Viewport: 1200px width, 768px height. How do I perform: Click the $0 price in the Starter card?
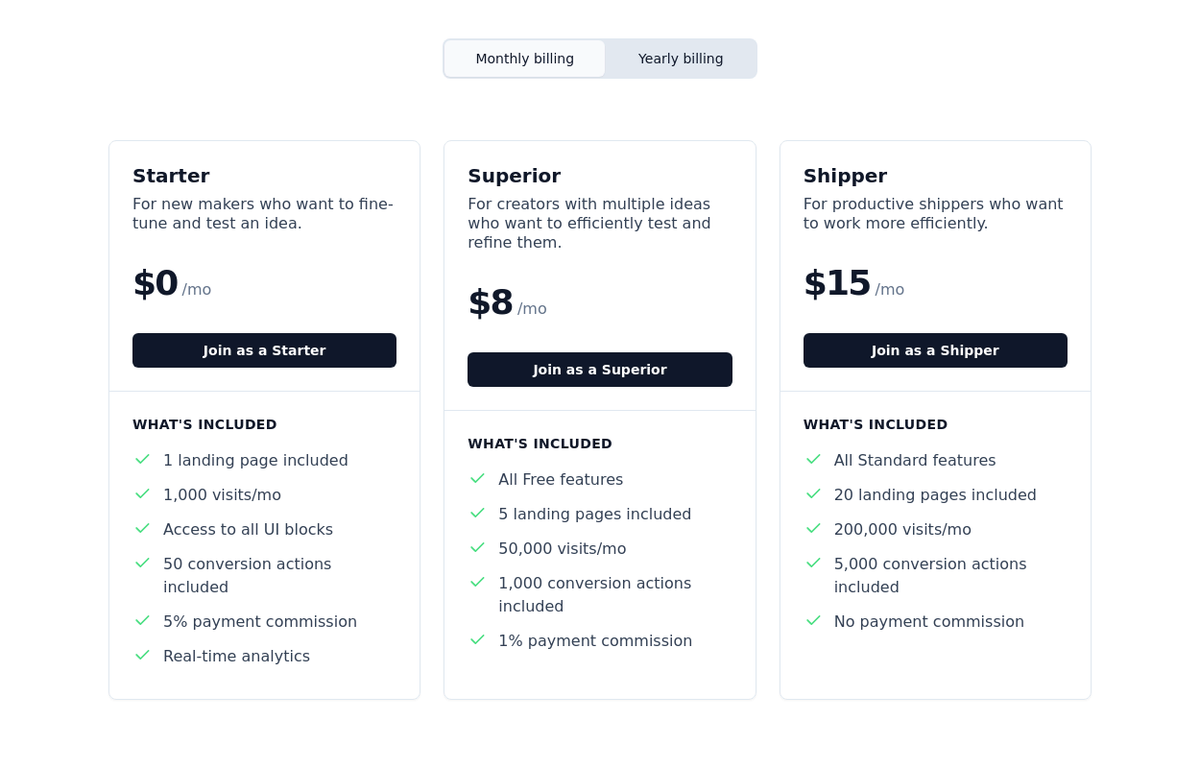(156, 283)
